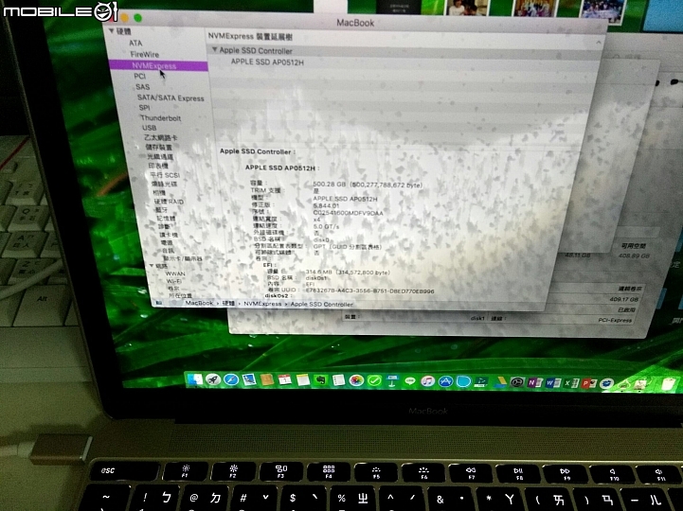The width and height of the screenshot is (683, 511).
Task: Open OneNote purple N icon
Action: (534, 382)
